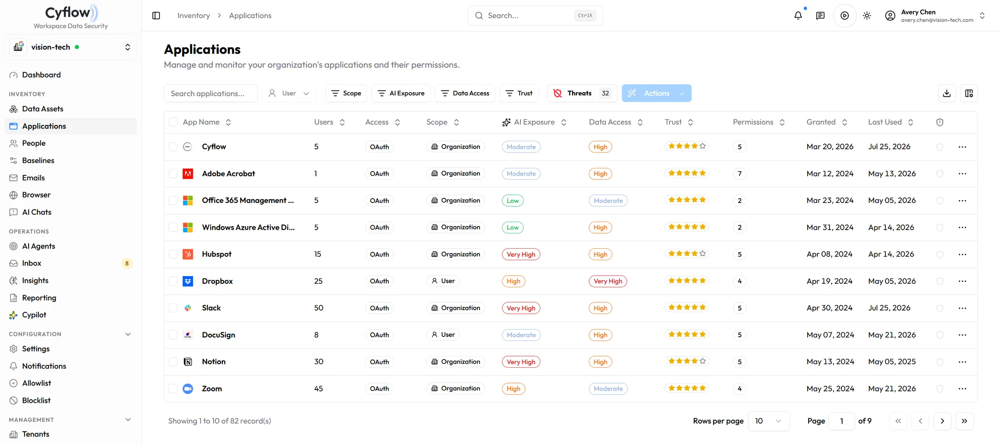Filter by Trust

point(519,93)
